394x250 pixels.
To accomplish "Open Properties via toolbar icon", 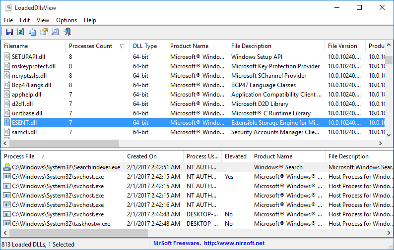I will coord(44,32).
